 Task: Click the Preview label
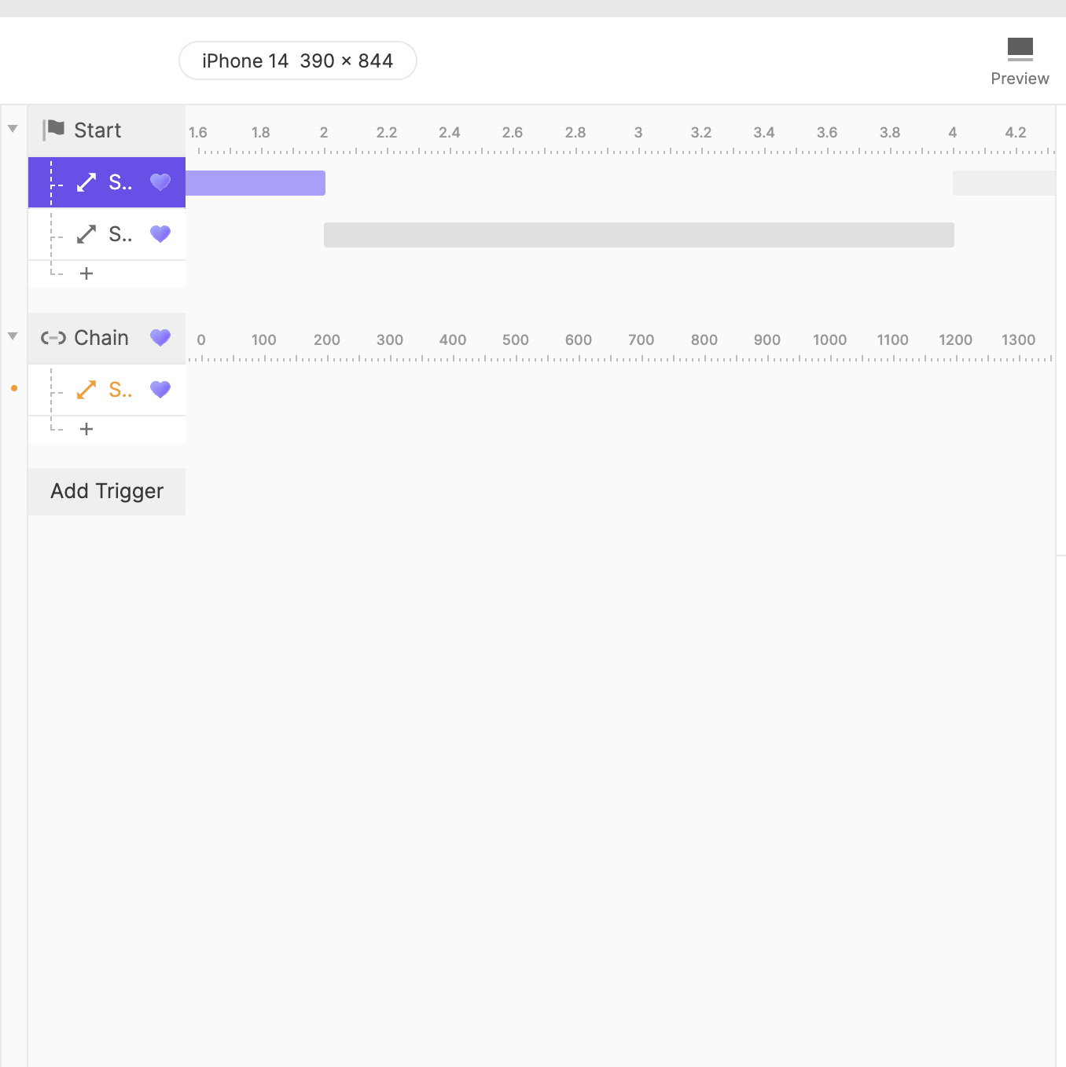(x=1020, y=78)
